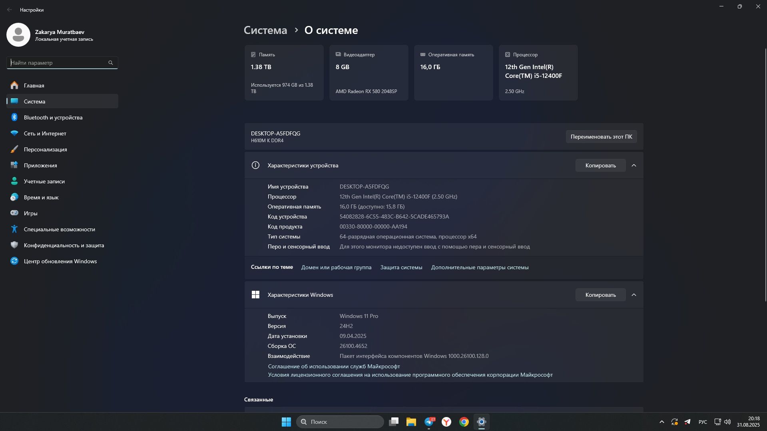Image resolution: width=767 pixels, height=431 pixels.
Task: Open Google Chrome from taskbar
Action: [x=464, y=422]
